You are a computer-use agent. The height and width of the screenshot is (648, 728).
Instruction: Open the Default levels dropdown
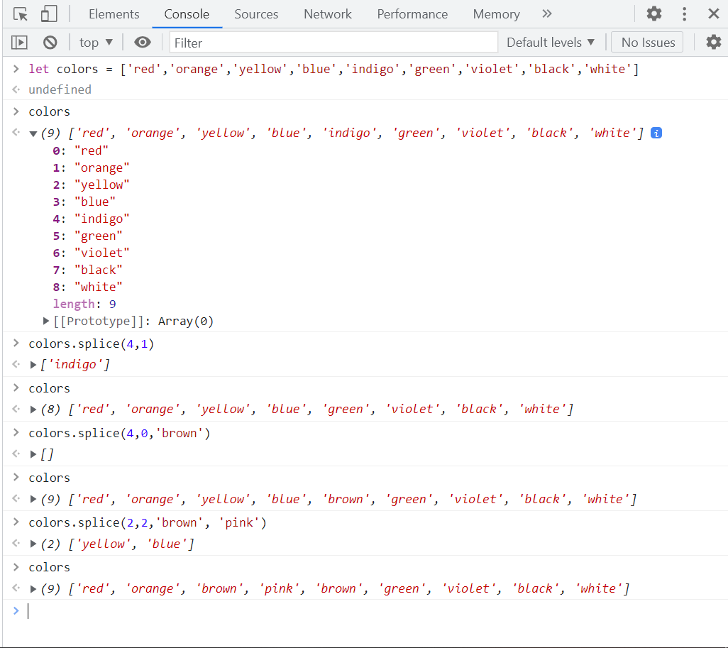pos(550,43)
